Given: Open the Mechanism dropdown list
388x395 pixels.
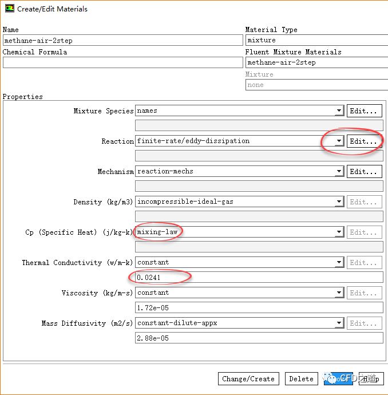Looking at the screenshot, I should 339,172.
